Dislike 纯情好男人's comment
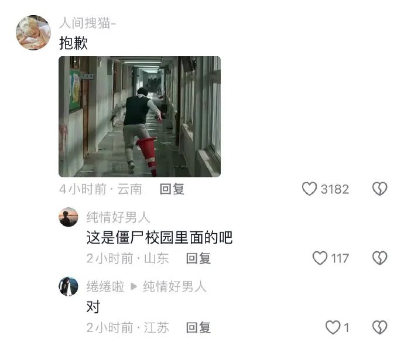This screenshot has height=342, width=404. pos(380,258)
